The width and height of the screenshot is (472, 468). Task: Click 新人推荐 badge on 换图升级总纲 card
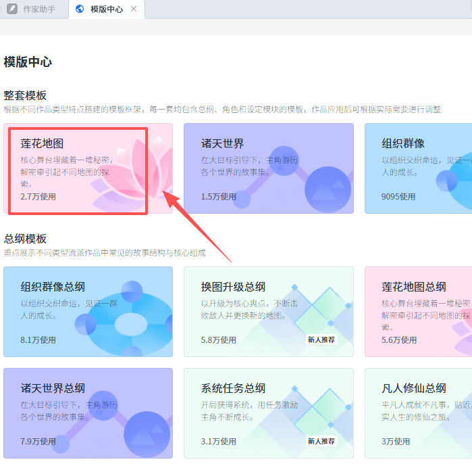[321, 340]
